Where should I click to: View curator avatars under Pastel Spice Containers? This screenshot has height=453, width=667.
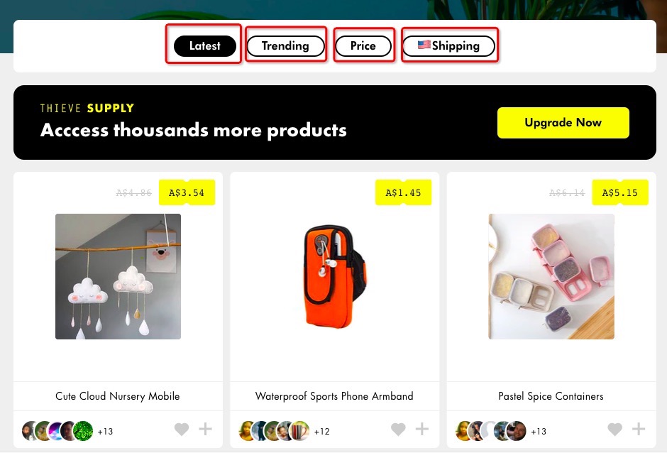coord(501,431)
